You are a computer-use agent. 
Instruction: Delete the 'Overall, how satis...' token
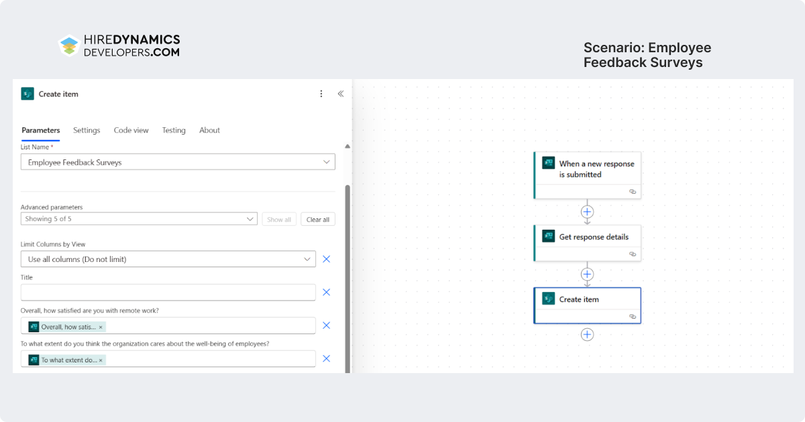[x=101, y=327]
